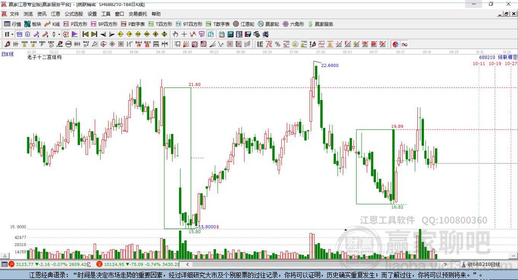This screenshot has width=518, height=280.
Task: Open 赢家服务 with dollar icon
Action: (321, 24)
